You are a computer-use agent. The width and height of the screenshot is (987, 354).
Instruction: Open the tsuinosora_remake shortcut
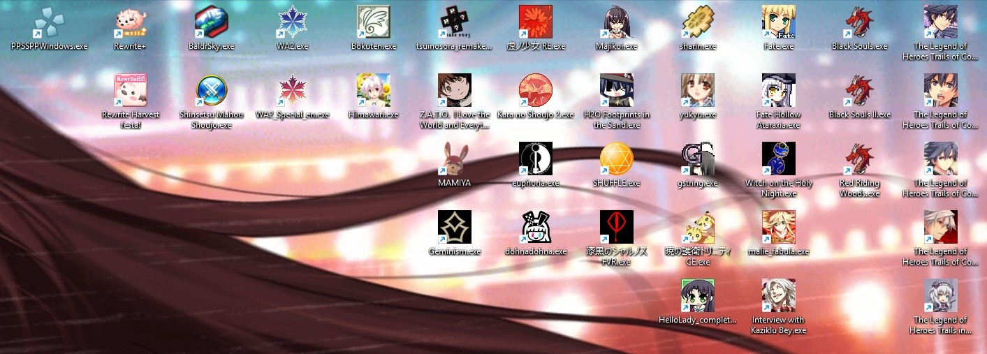point(455,22)
